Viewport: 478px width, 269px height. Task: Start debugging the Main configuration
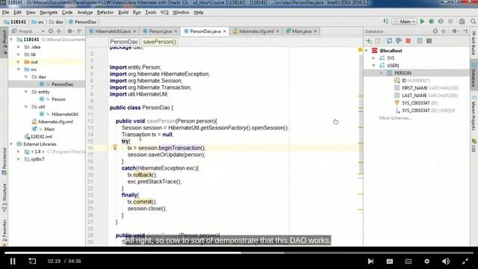pyautogui.click(x=432, y=22)
